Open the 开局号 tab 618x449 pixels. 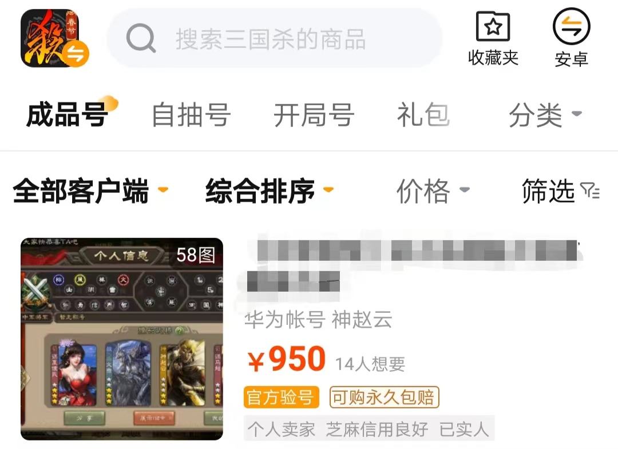[x=314, y=114]
